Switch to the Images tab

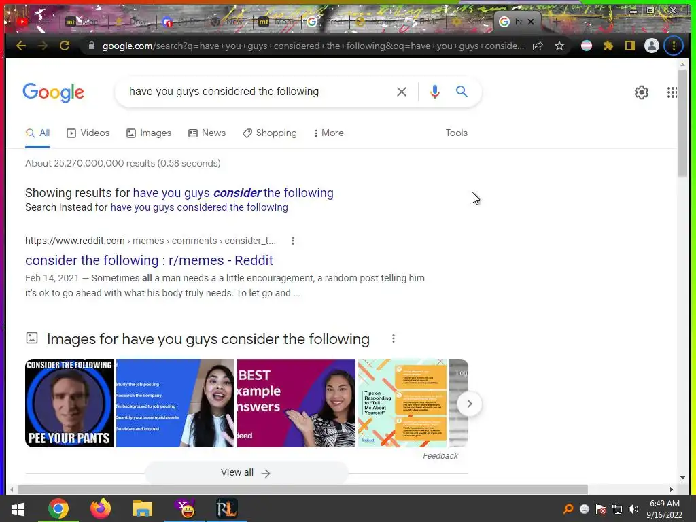(149, 133)
